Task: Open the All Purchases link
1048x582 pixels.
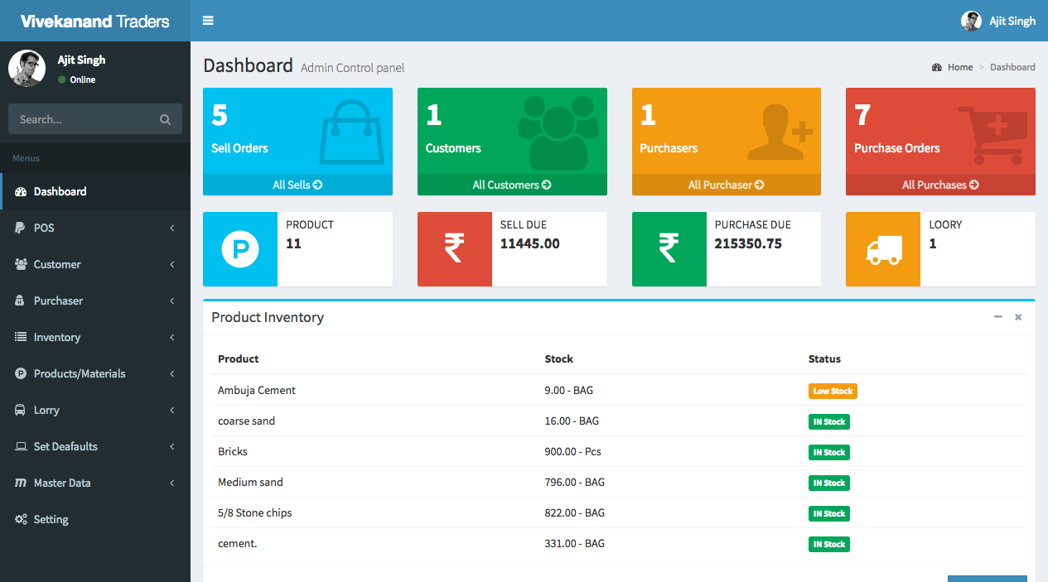Action: 940,185
